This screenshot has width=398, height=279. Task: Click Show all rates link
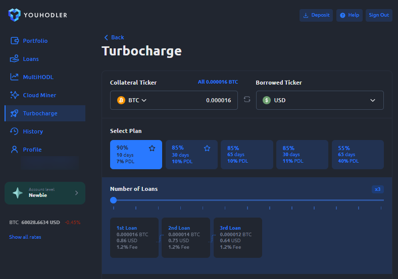pyautogui.click(x=25, y=237)
